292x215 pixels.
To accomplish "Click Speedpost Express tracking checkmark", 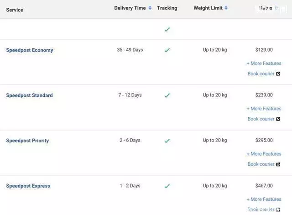I will coord(167,186).
